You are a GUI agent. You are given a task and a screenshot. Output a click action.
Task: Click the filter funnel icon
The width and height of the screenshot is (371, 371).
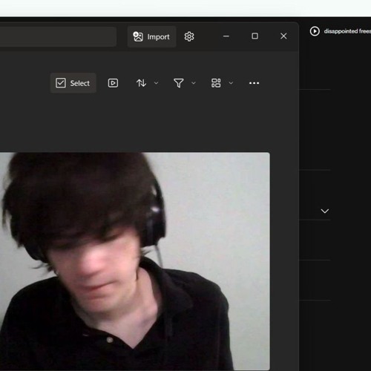179,83
